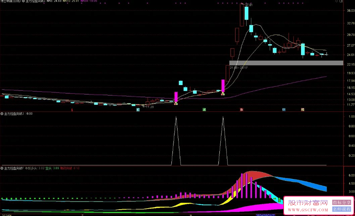Click the main chart indicator settings icon

[23, 1]
